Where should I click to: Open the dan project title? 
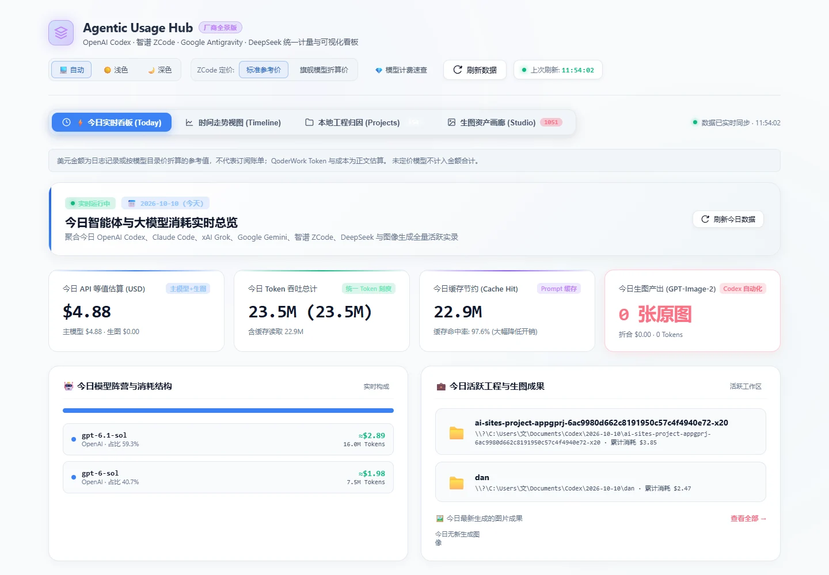tap(482, 477)
